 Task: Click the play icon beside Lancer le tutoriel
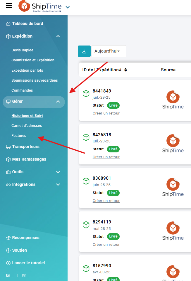pos(8,263)
